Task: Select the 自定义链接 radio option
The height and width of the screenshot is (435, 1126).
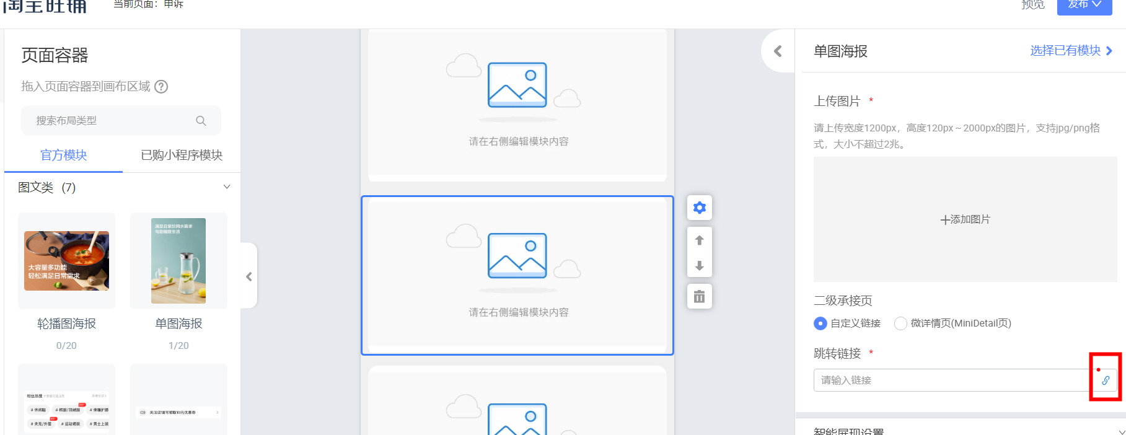Action: [820, 323]
